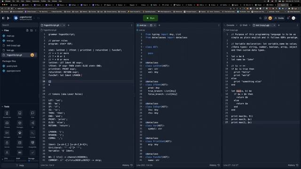
Task: Collapse the Files section
Action: click(x=2, y=30)
